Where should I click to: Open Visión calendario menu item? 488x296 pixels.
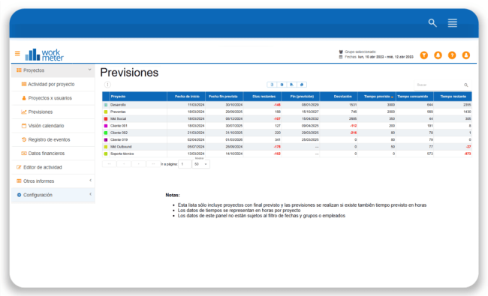[x=53, y=125]
